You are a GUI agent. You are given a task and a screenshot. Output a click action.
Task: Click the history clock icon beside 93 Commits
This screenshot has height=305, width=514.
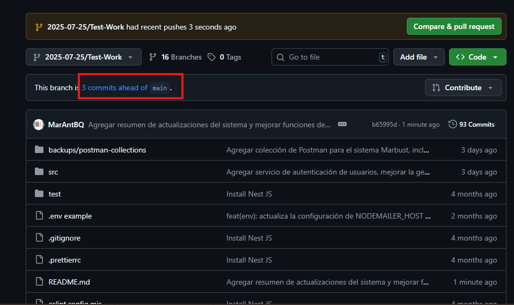coord(452,124)
